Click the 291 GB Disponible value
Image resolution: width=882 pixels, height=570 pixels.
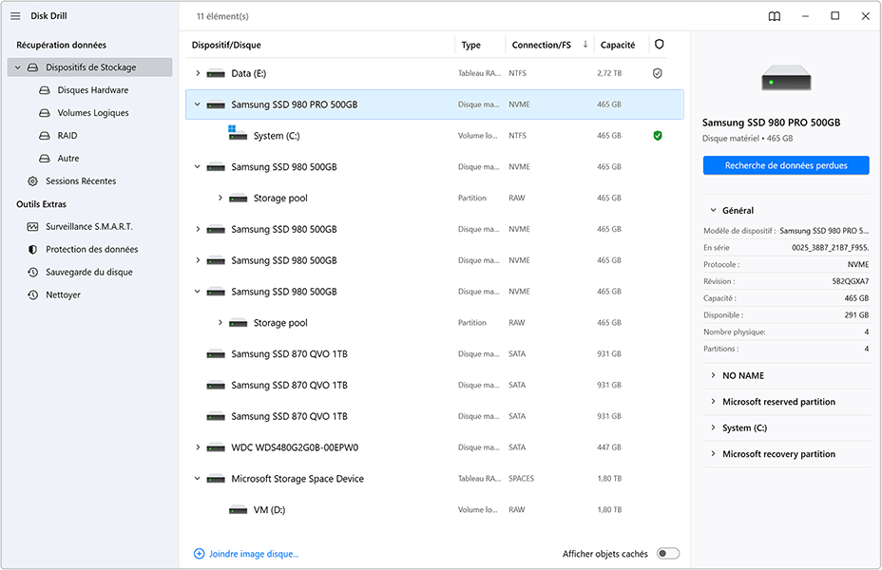tap(856, 314)
